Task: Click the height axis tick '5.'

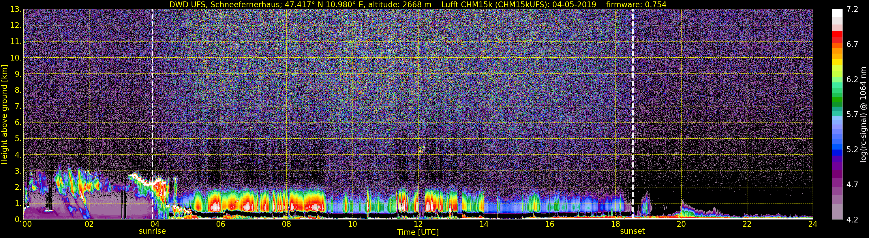Action: pyautogui.click(x=18, y=139)
